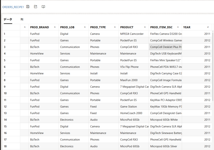
Task: Click the text type icon in PROD_ITEM_DSC header
Action: pyautogui.click(x=178, y=27)
